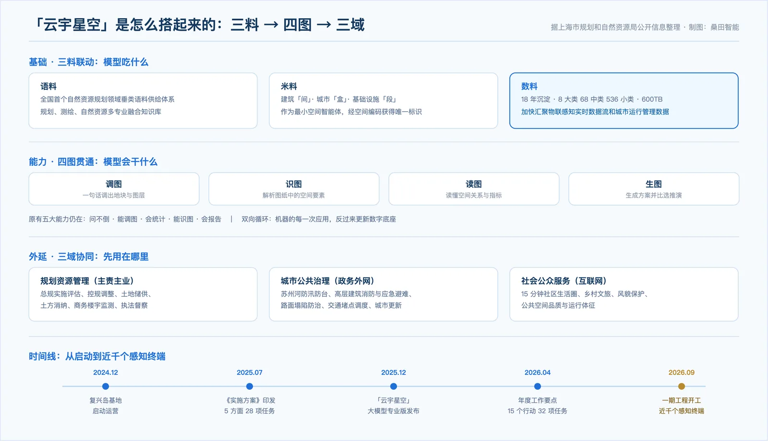Open the 规划资源管理（主责主业）card

tap(143, 294)
